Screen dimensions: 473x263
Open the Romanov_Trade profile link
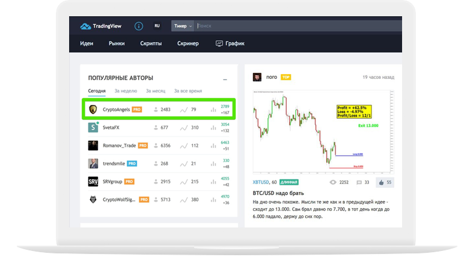(x=119, y=146)
